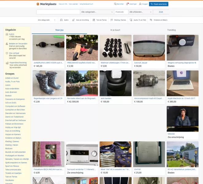Focus the main search text field
This screenshot has width=203, height=184.
coord(58,12)
